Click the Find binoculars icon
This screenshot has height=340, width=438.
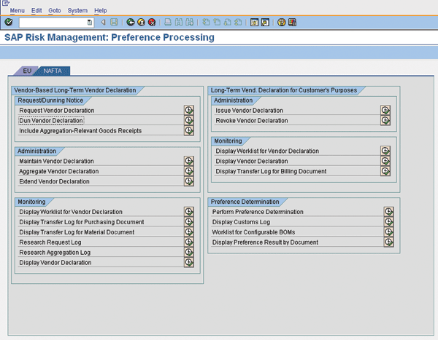(179, 22)
